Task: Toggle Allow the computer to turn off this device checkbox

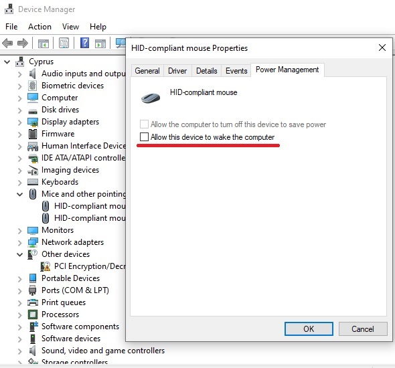Action: point(144,124)
